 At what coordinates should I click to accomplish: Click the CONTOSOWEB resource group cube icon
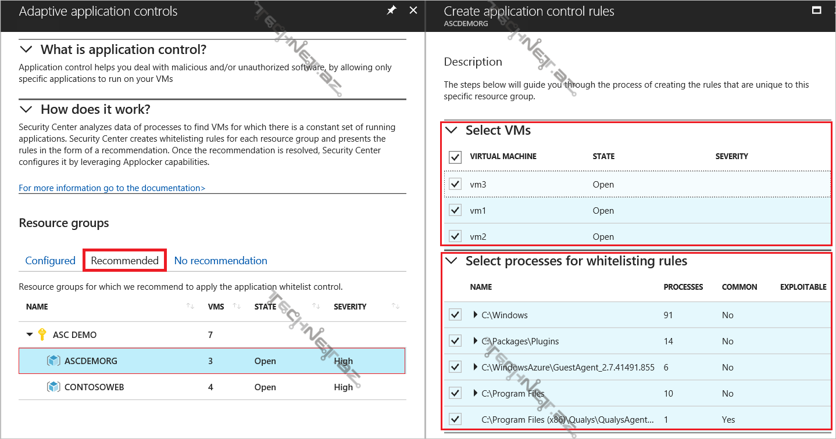[x=53, y=387]
